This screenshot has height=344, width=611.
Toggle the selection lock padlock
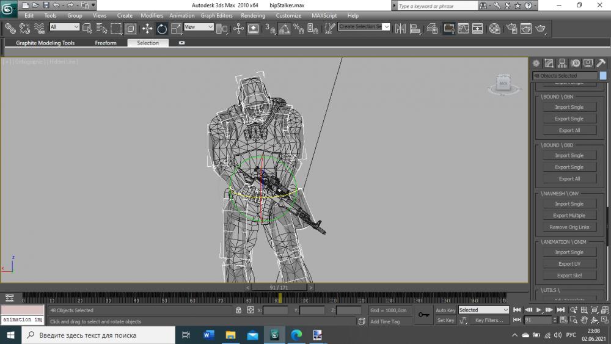point(238,310)
